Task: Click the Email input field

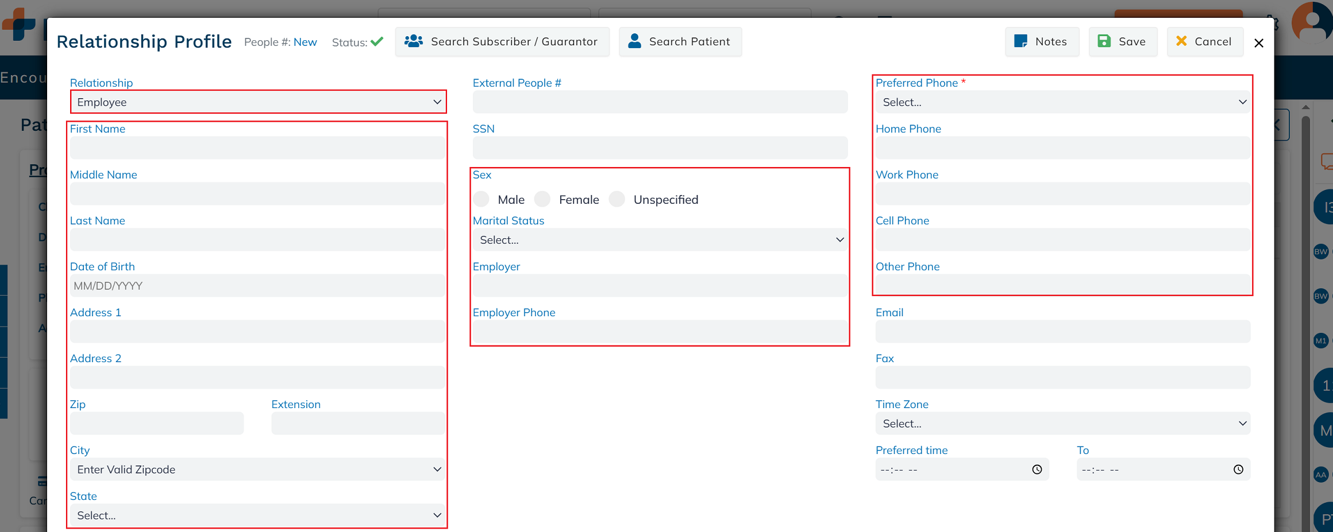Action: tap(1062, 332)
